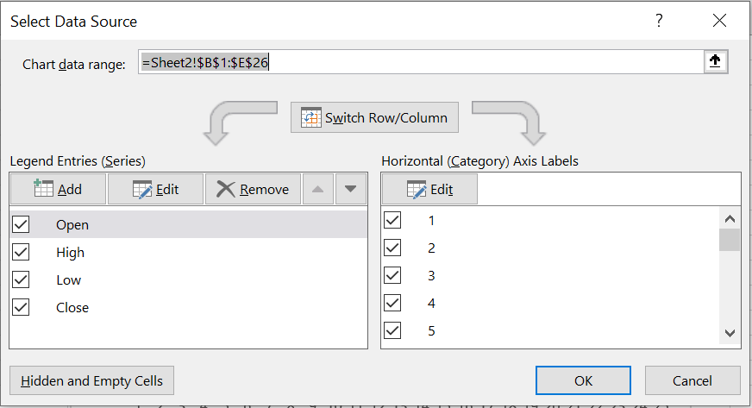Click the Chart data range field
Screen dimensions: 752x408
coord(421,62)
